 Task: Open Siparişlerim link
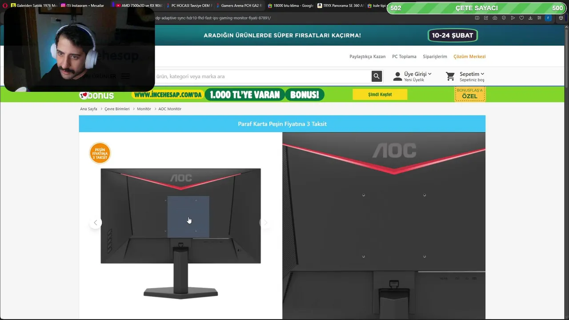pos(435,56)
